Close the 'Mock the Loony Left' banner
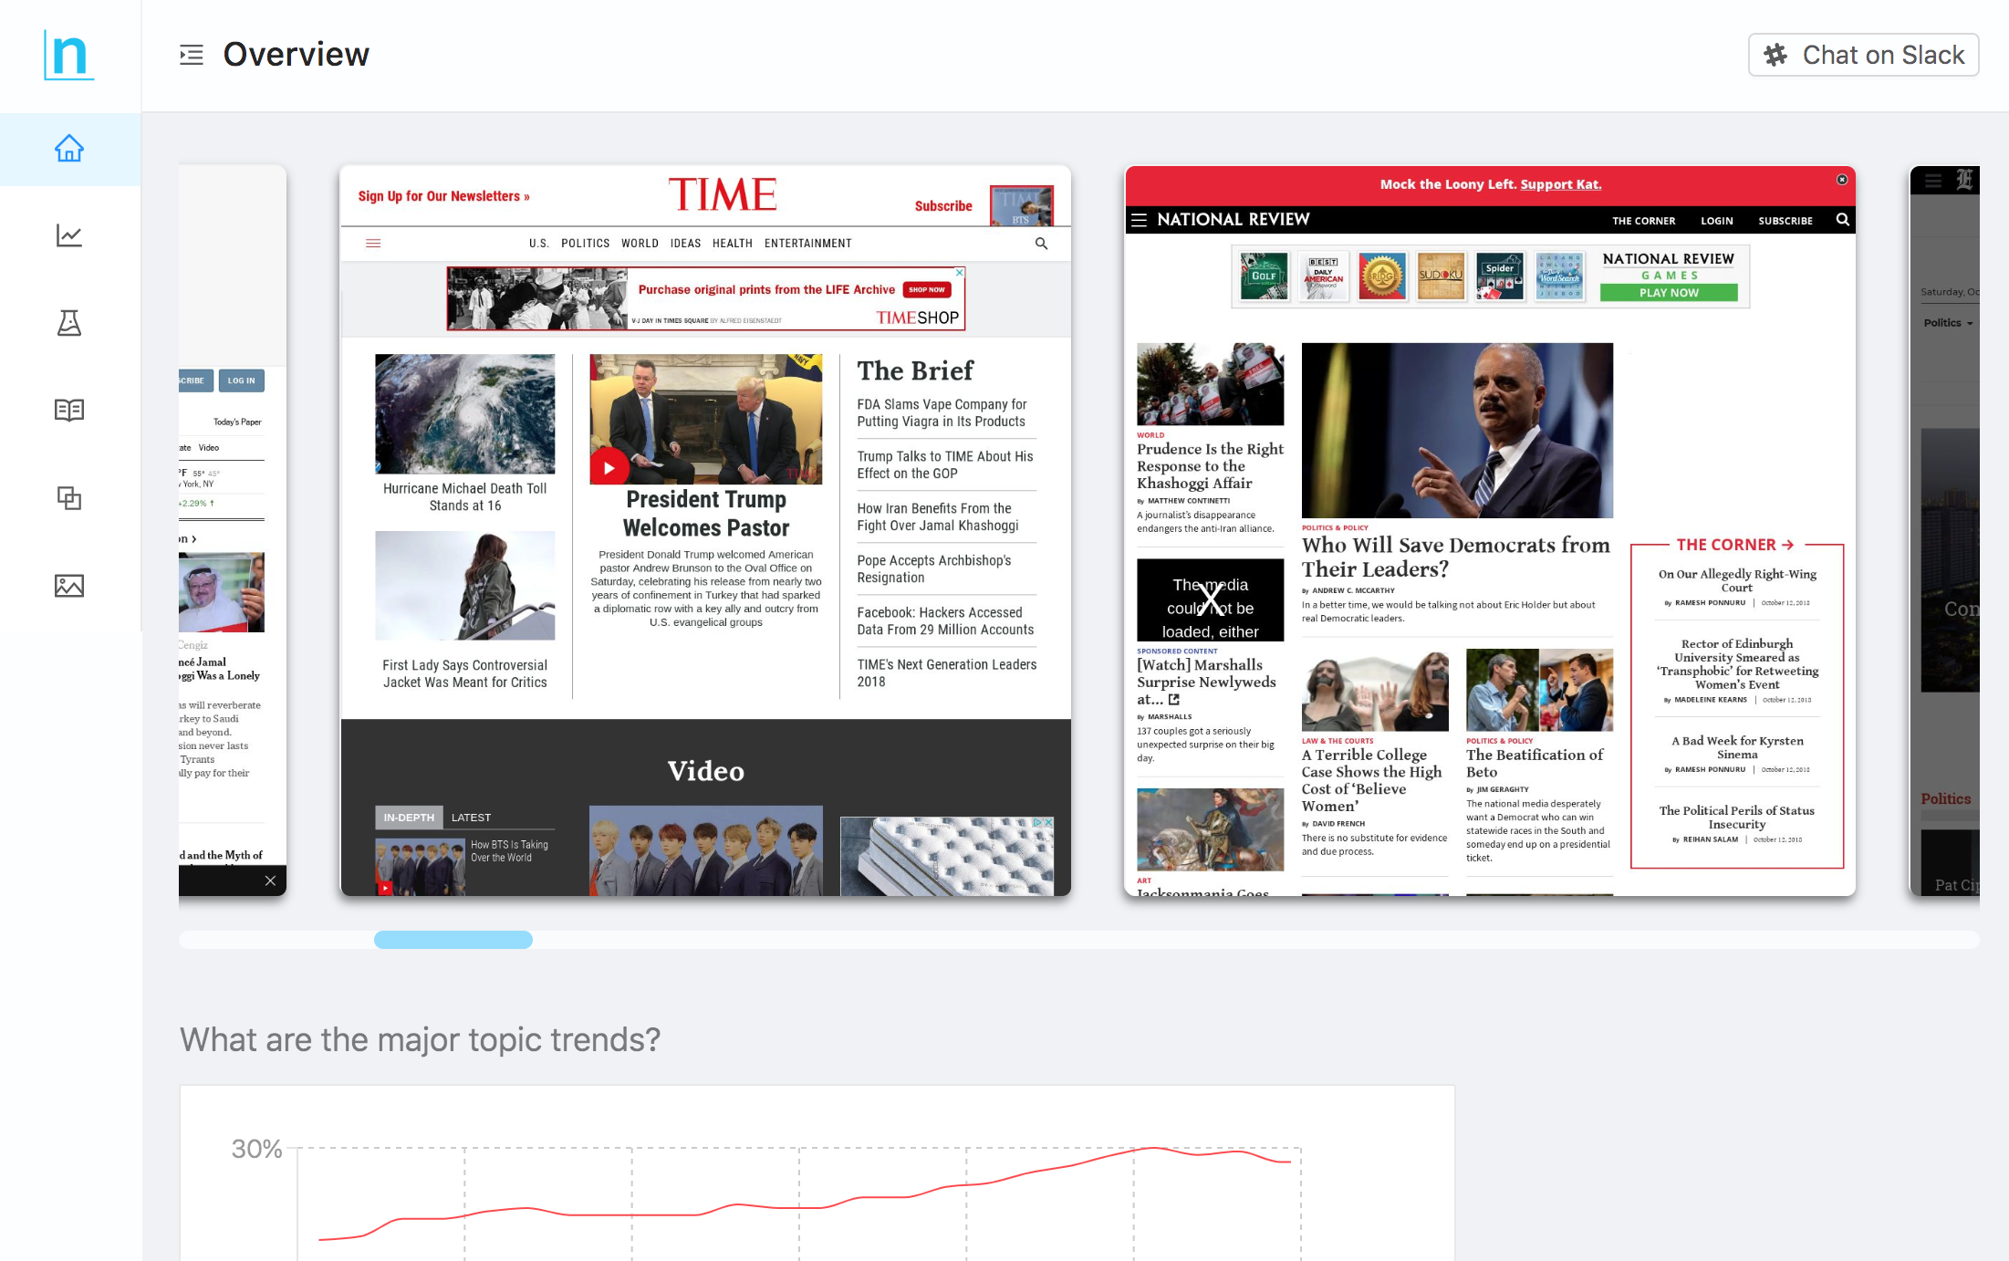The image size is (2009, 1261). [x=1841, y=180]
